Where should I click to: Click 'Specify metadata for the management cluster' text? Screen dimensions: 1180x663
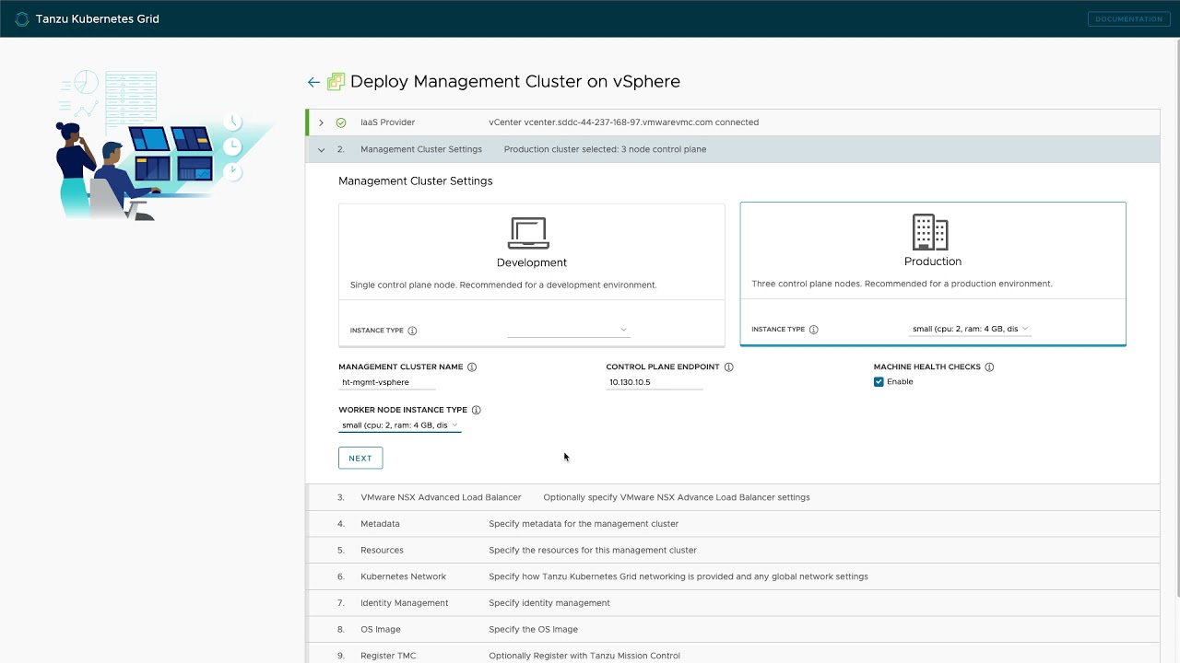[584, 524]
